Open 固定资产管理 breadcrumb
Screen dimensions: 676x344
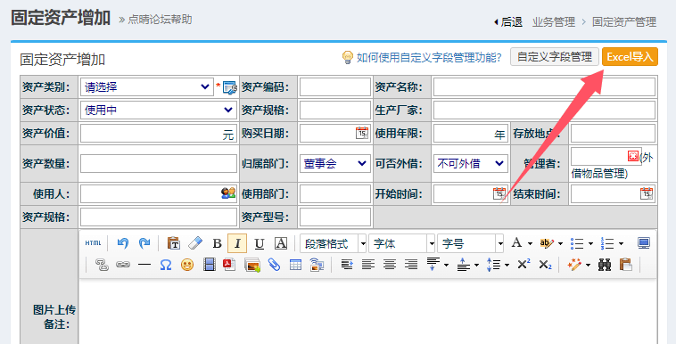tap(624, 22)
